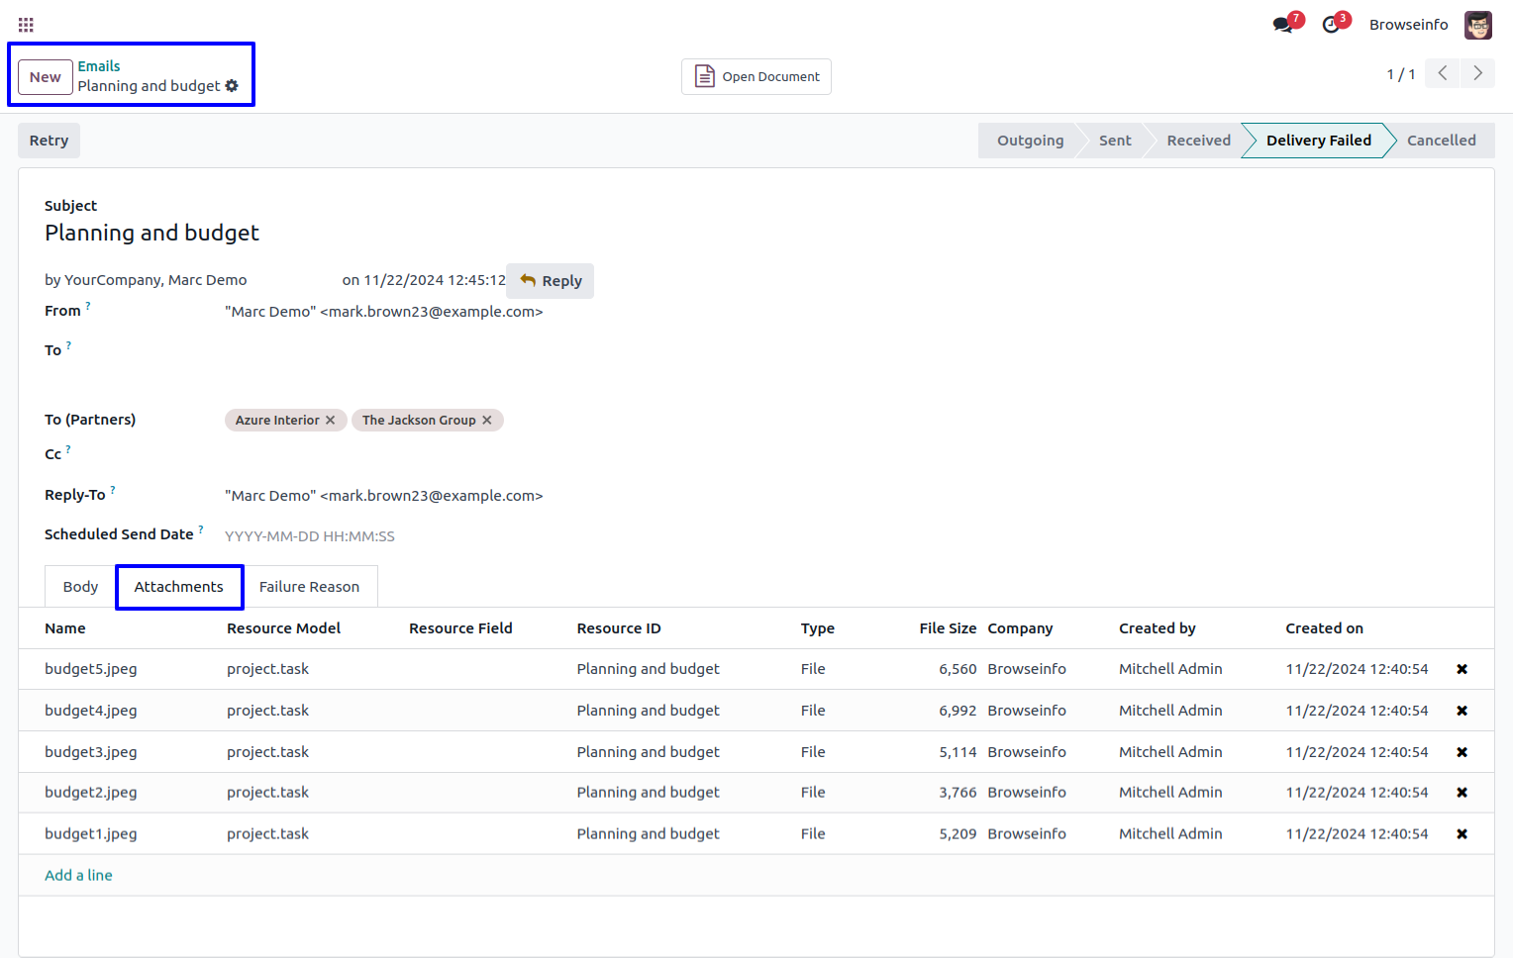Set status to Cancelled
Screen dimensions: 1513x959
point(1441,141)
